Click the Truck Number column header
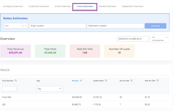The image size is (173, 111). [8, 81]
